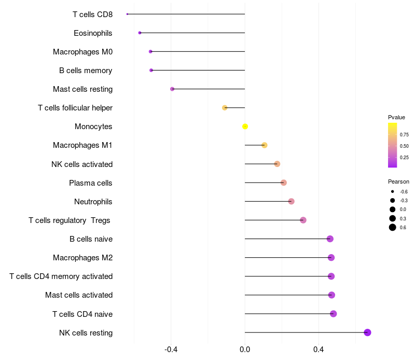
Task: Click the -0.4 x-axis tick label
Action: 171,350
